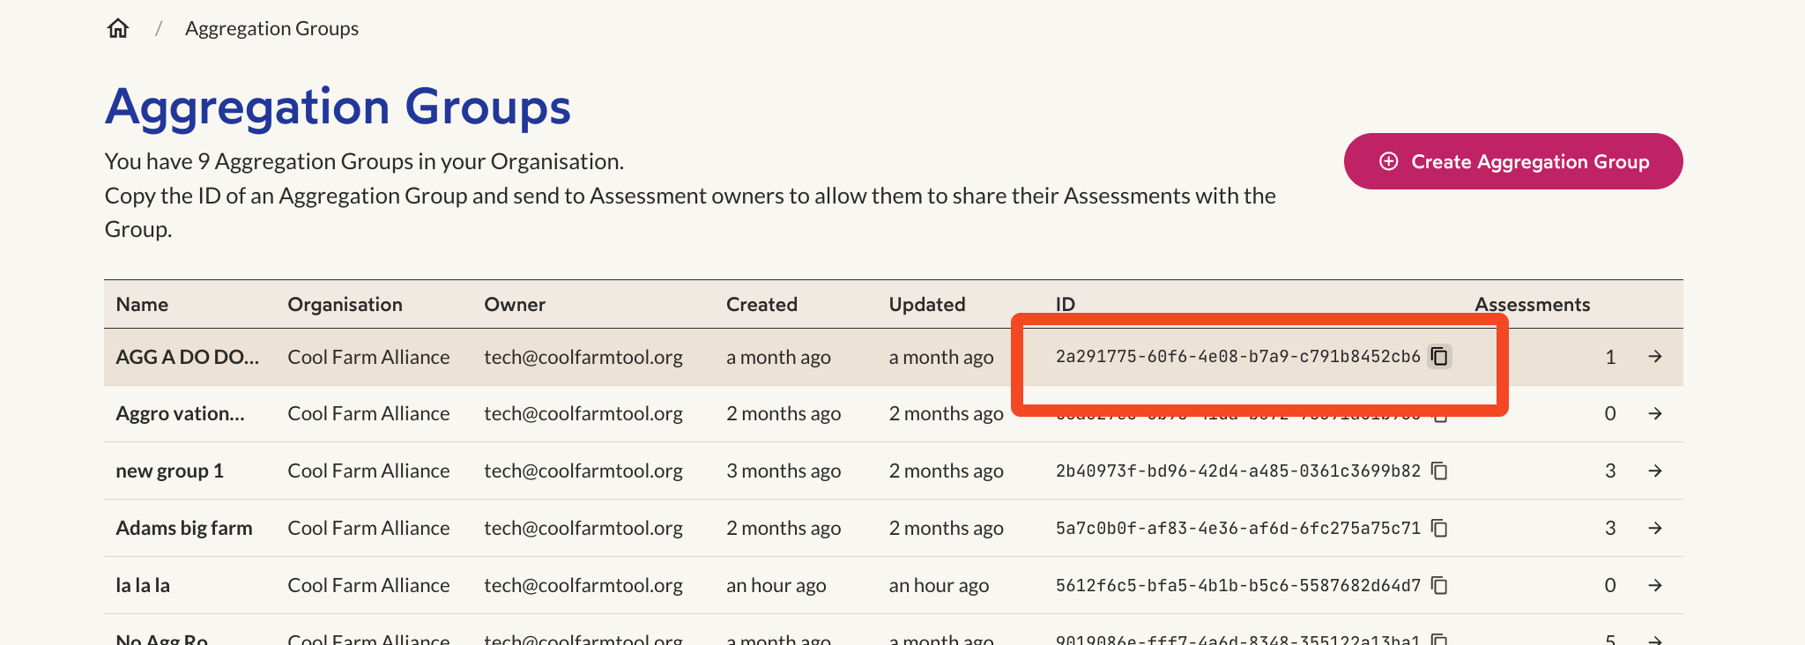Click assessments count 1 for AGG A DO DO

1610,357
